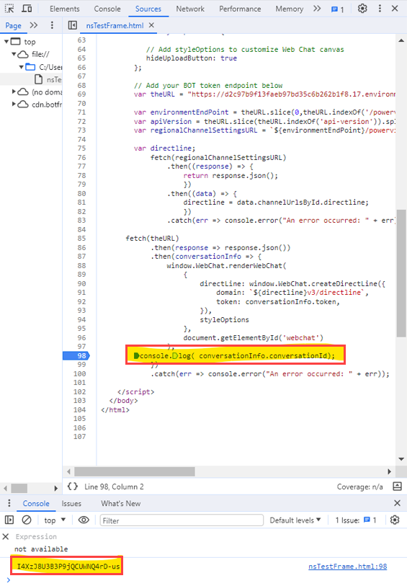Open the drawer three-dot menu
407x586 pixels.
9,503
